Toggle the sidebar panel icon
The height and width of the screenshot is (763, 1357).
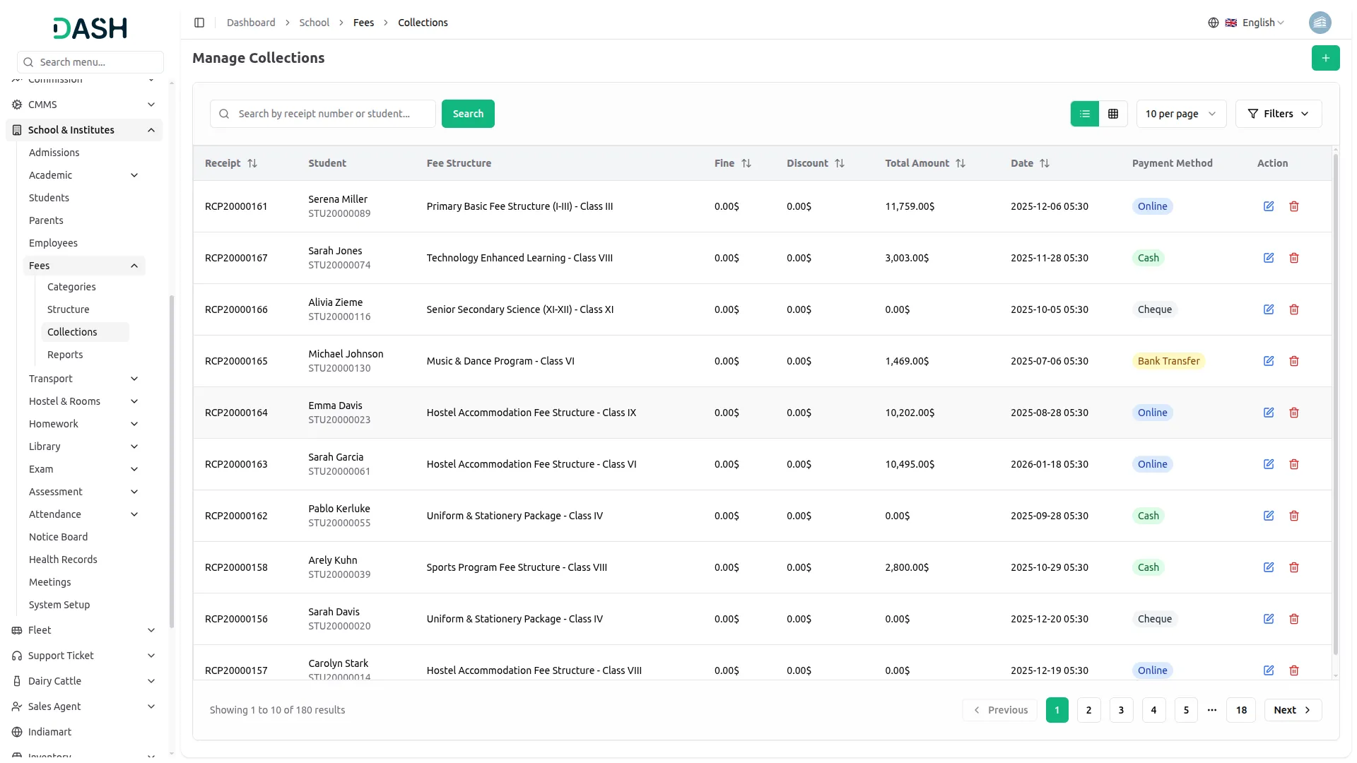(x=199, y=23)
